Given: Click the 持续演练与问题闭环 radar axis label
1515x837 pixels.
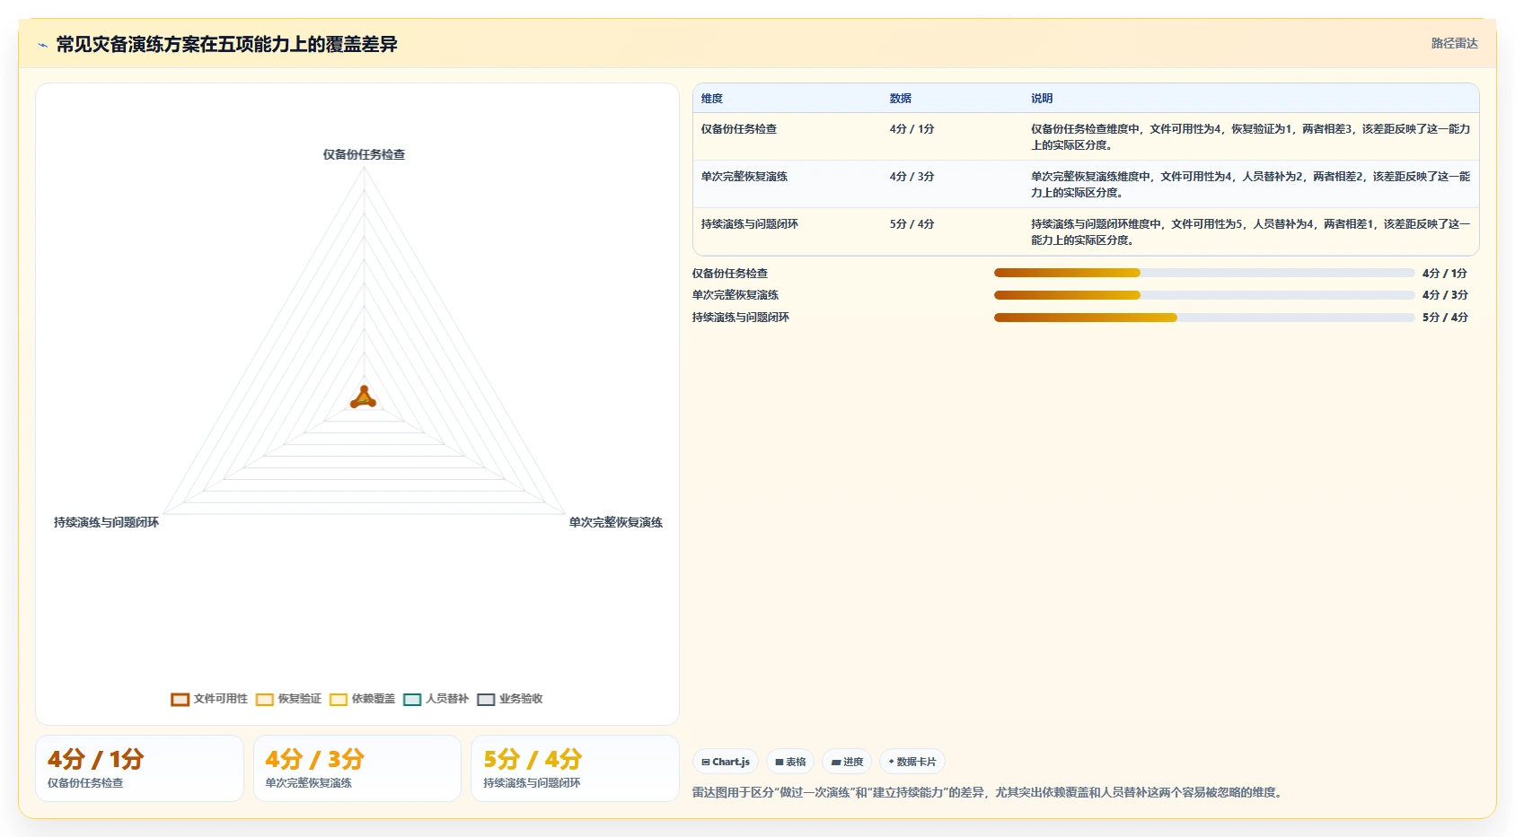Looking at the screenshot, I should tap(106, 522).
